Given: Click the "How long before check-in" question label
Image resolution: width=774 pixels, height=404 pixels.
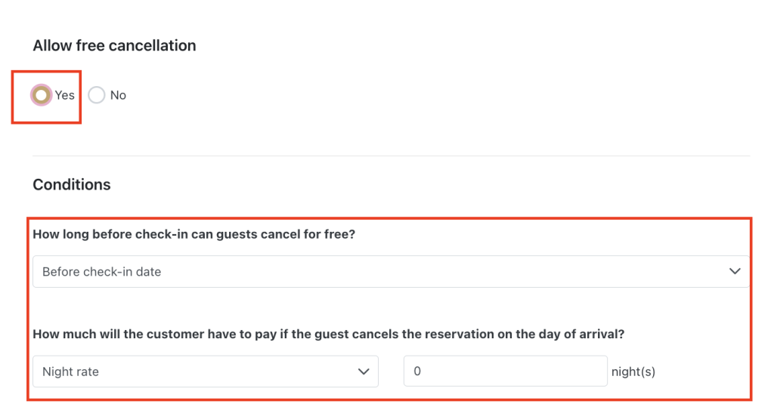Looking at the screenshot, I should pos(193,234).
